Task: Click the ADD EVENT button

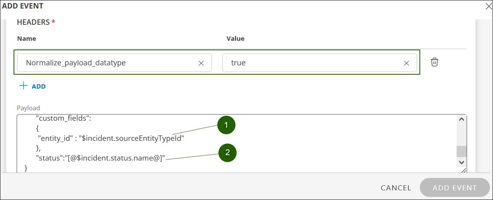Action: [455, 188]
